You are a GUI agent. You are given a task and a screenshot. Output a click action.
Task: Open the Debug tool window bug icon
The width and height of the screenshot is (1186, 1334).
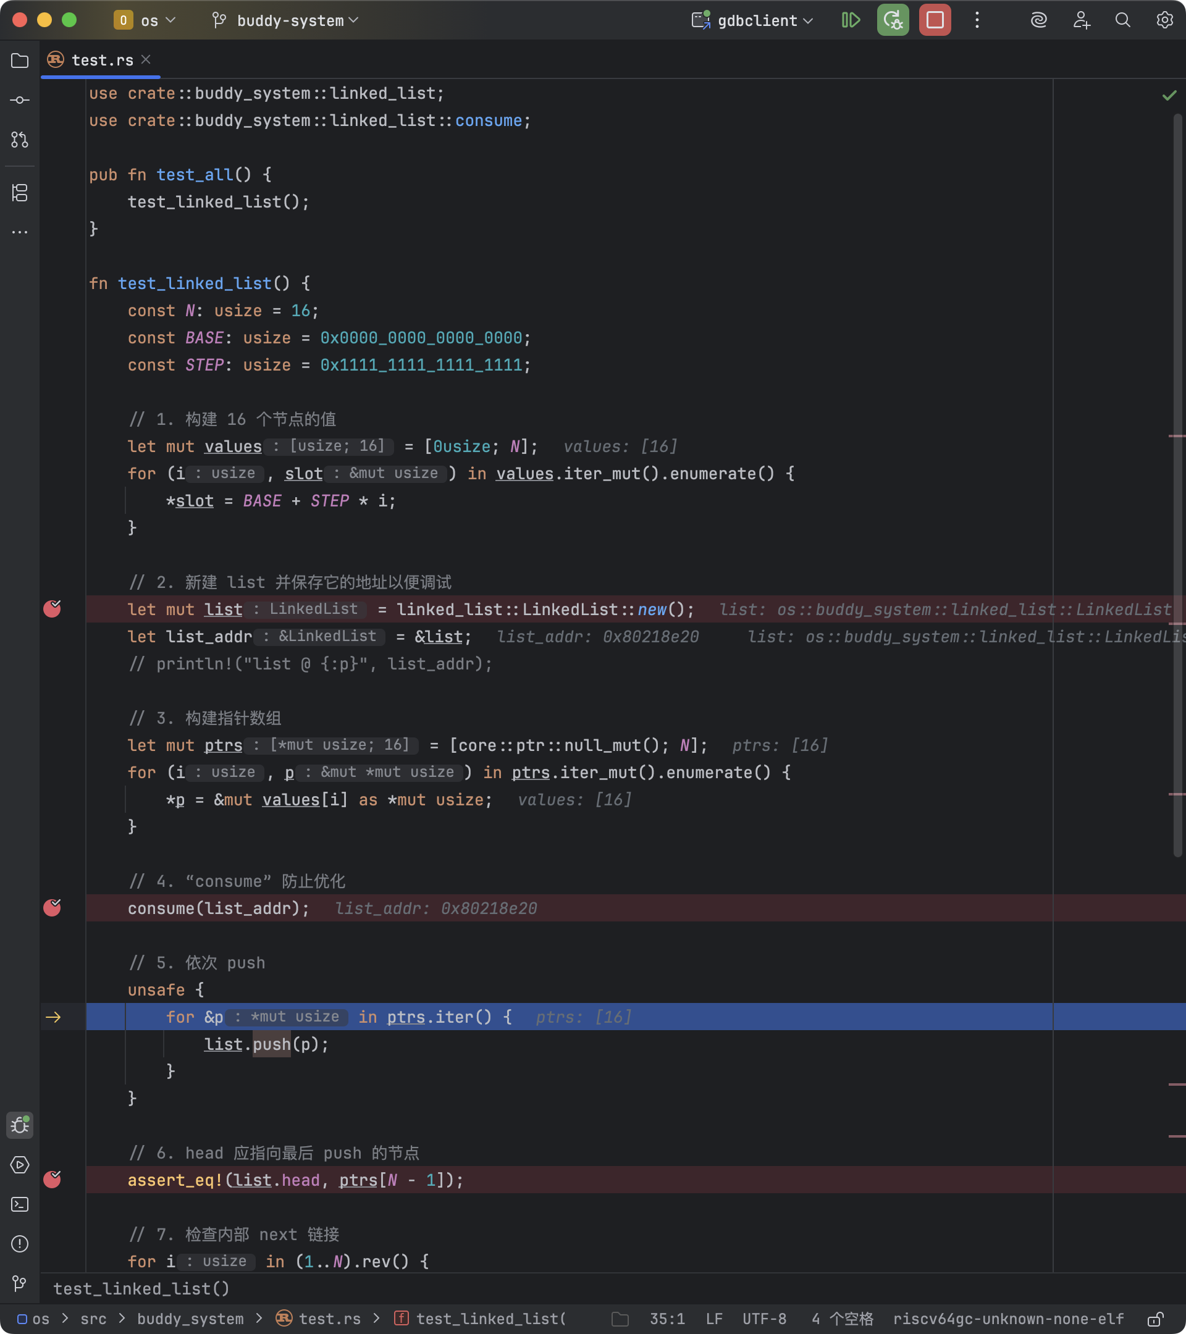pyautogui.click(x=20, y=1125)
